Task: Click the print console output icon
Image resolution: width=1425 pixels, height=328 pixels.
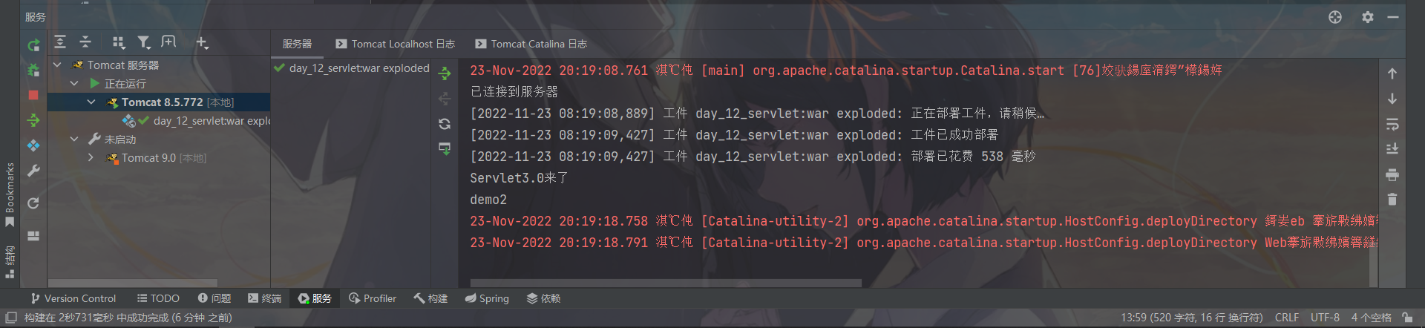Action: pyautogui.click(x=1392, y=175)
